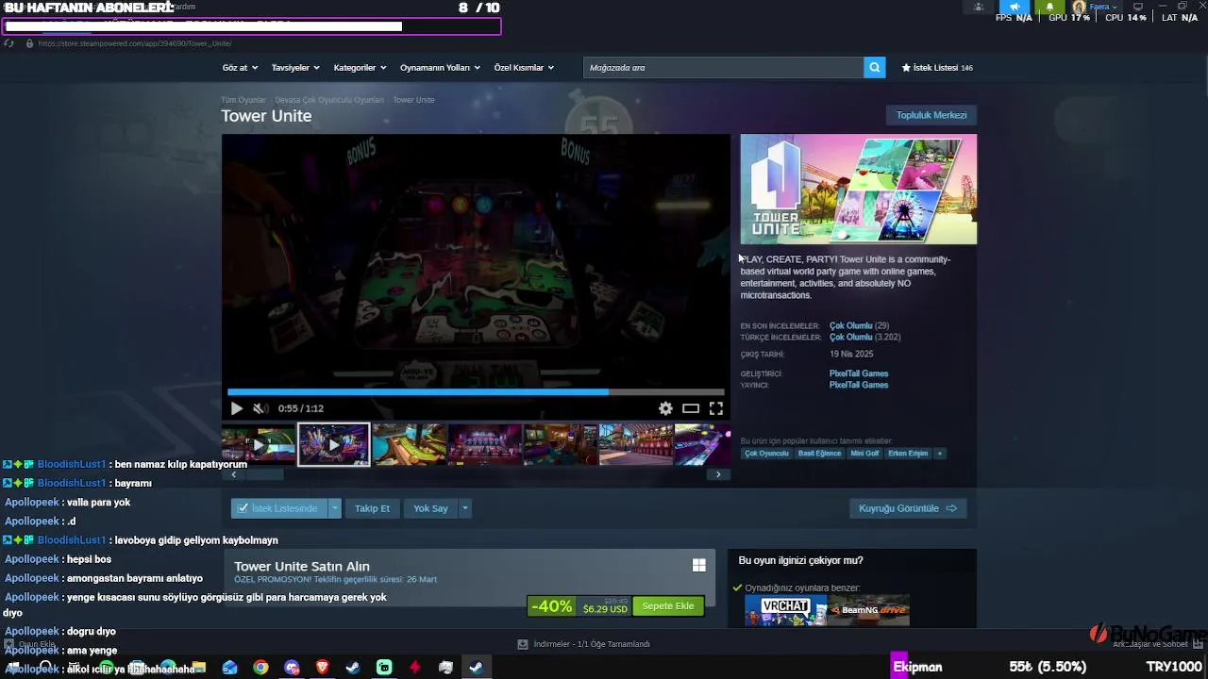Open the mini golf screenshot thumbnail

(410, 444)
